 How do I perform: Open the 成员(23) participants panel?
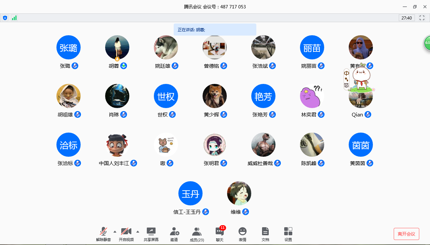point(197,234)
